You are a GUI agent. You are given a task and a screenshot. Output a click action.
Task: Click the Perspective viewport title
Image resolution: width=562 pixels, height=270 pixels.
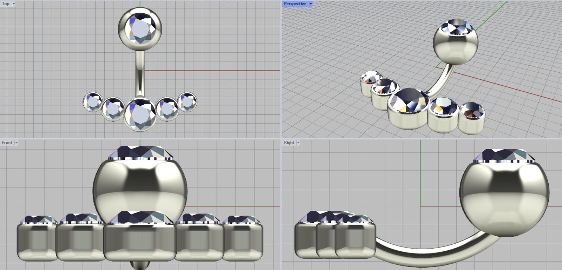295,4
